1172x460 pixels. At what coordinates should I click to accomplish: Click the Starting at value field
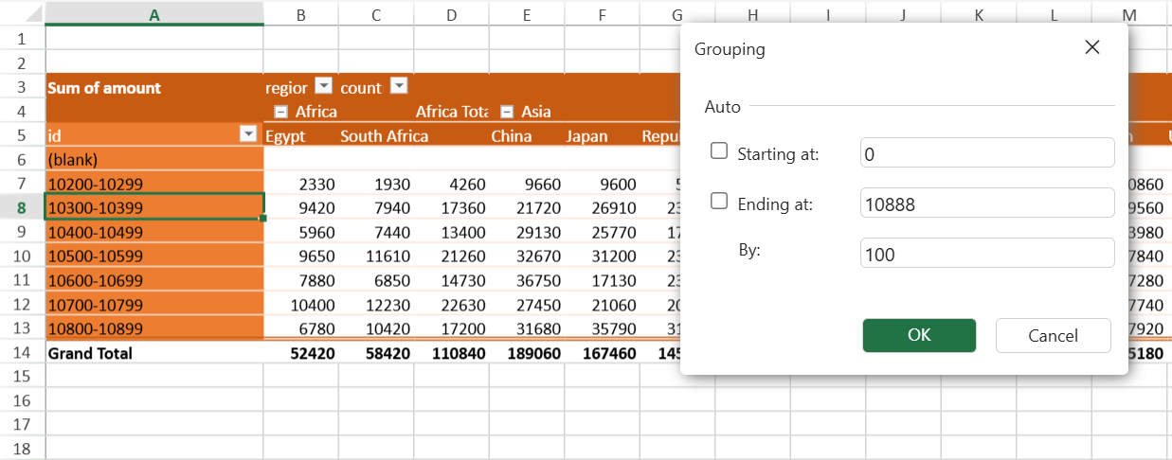986,152
